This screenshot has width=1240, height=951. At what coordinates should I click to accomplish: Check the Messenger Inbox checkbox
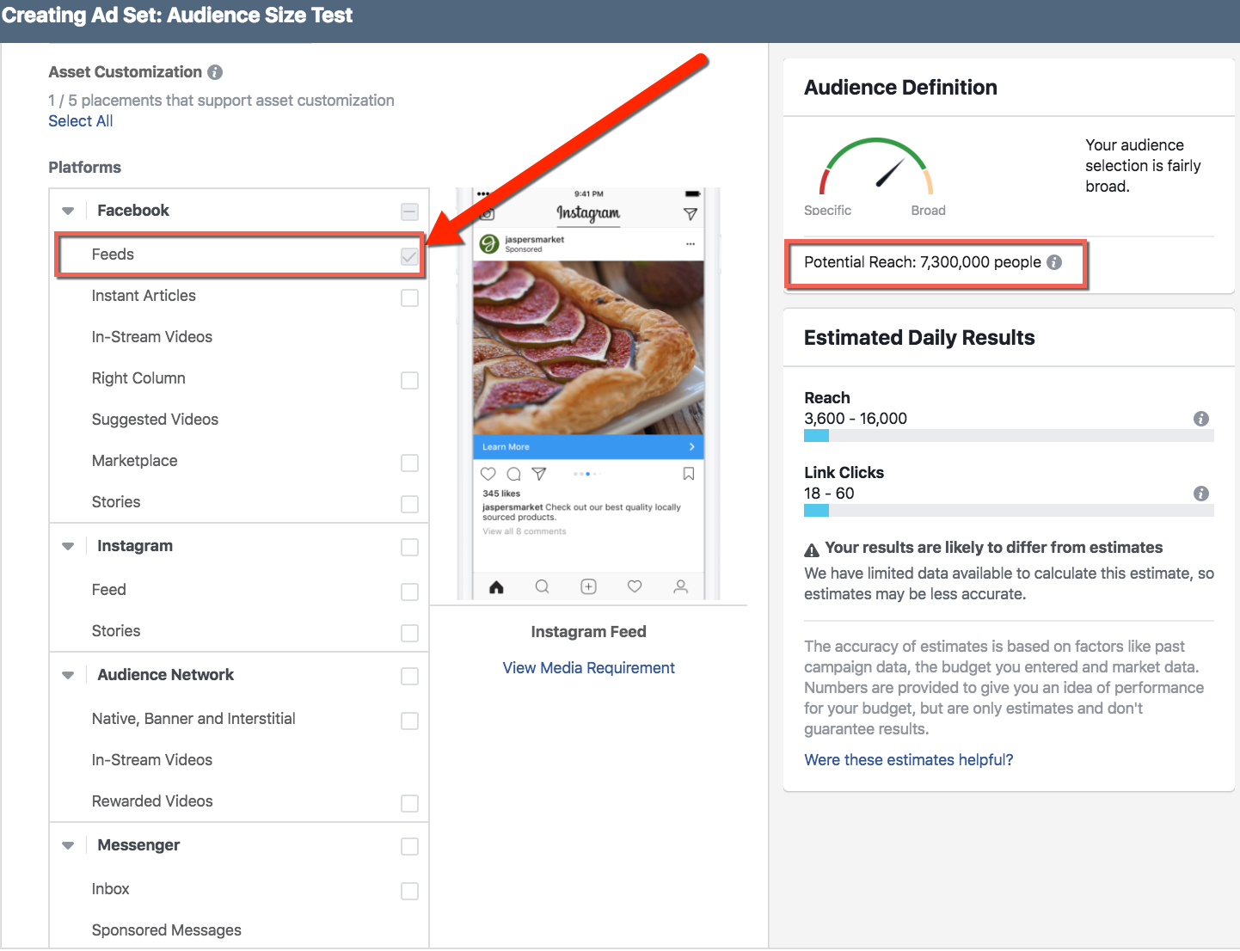410,891
